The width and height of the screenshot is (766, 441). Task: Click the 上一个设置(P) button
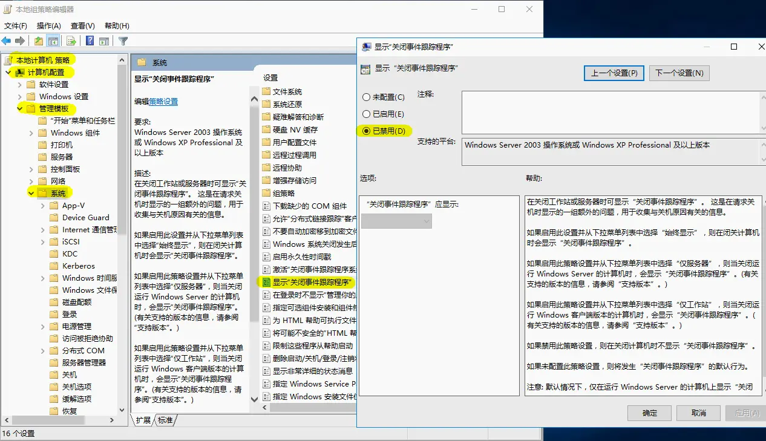pos(614,73)
